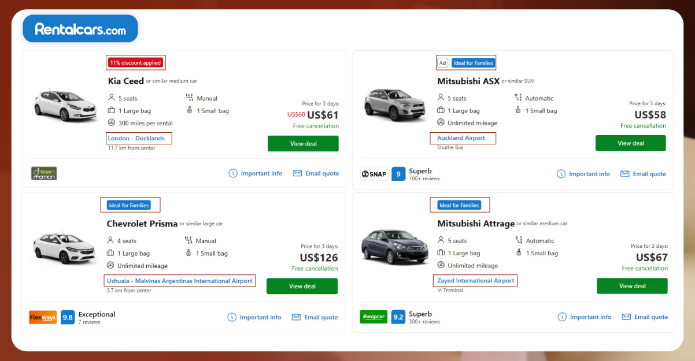
Task: Click the mileage globe icon on Chevrolet Prisma card
Action: 109,266
